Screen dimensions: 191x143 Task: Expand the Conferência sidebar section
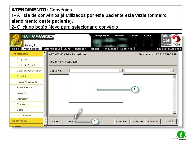(27, 121)
